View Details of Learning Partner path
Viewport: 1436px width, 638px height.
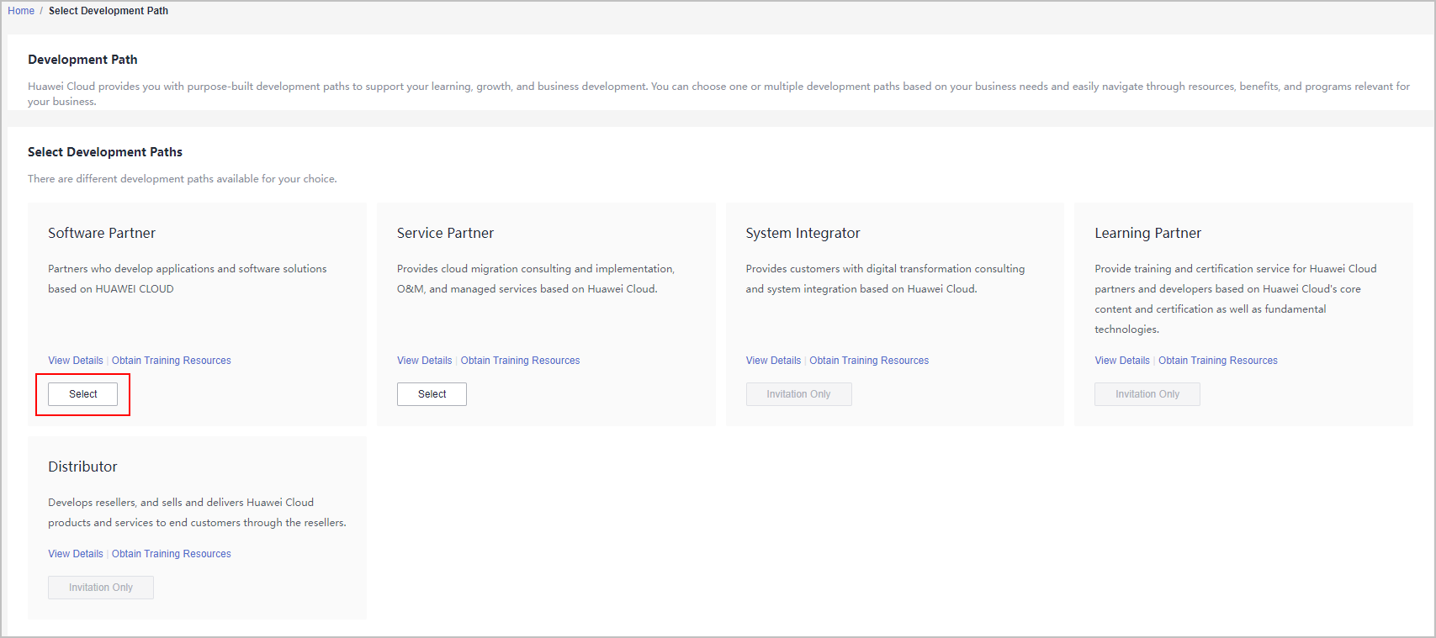1122,361
